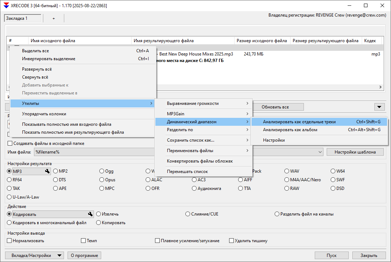This screenshot has height=262, width=391.
Task: Choose Анализировать как отдельные треки
Action: [x=319, y=122]
